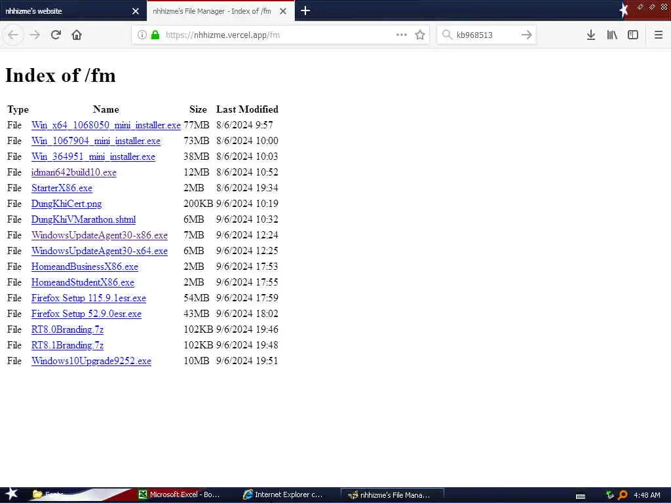Click the Name column header
The width and height of the screenshot is (671, 503).
pos(105,109)
